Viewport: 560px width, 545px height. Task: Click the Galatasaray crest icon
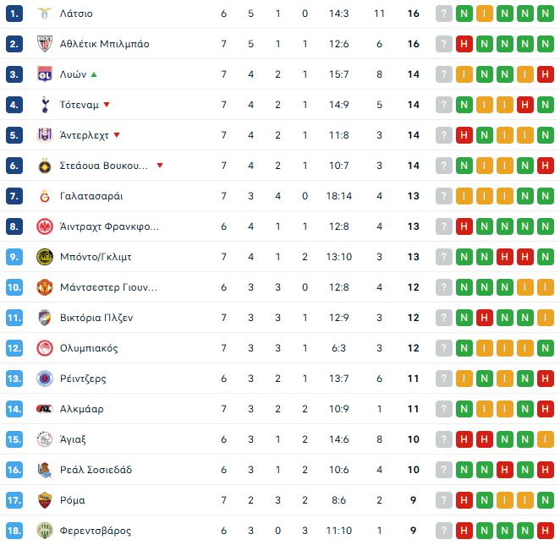coord(44,196)
